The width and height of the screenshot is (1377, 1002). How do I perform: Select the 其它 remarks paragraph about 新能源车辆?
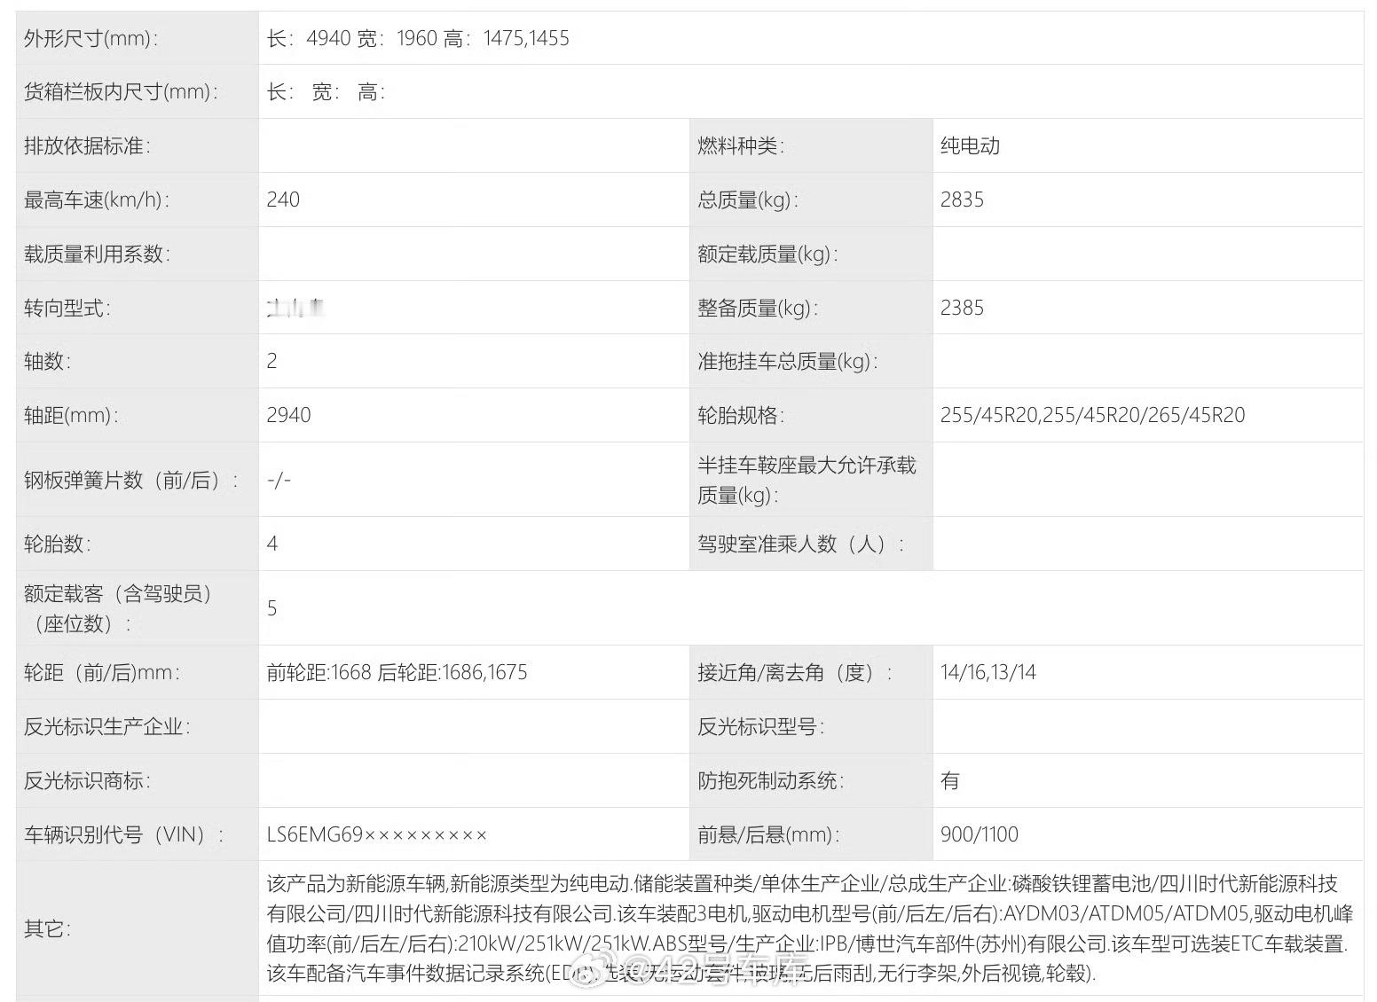point(810,928)
